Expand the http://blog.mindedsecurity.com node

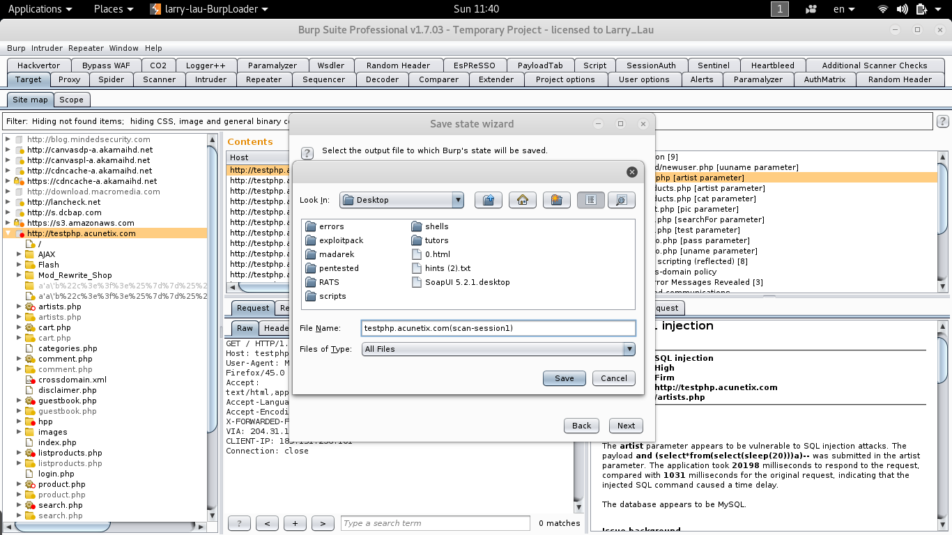[x=8, y=139]
